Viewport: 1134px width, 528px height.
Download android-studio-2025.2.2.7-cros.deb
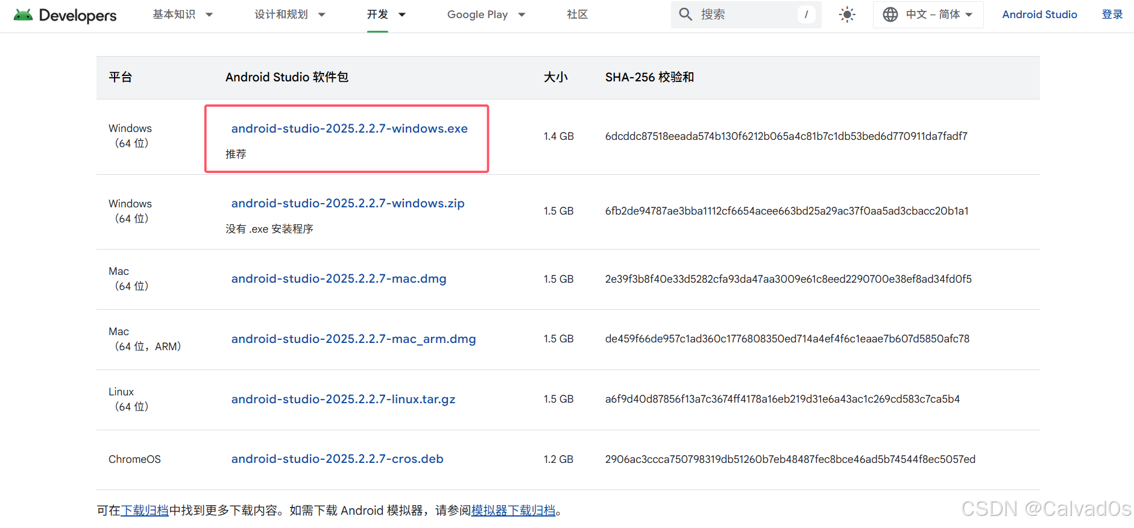tap(338, 459)
